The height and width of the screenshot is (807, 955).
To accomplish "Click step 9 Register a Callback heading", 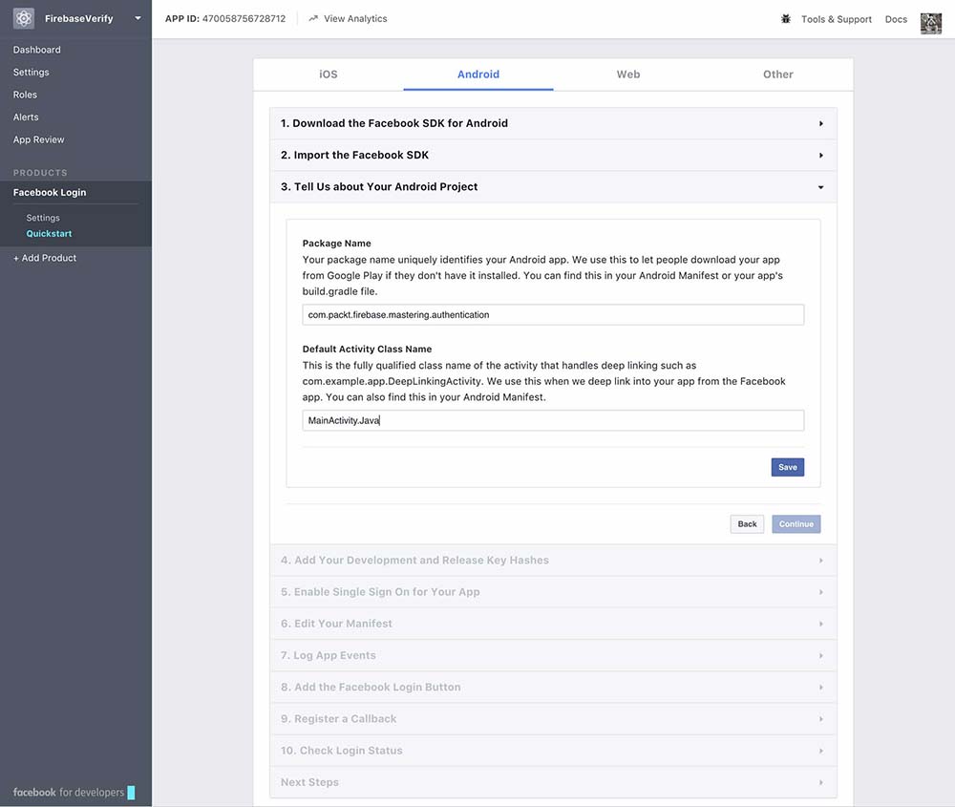I will click(x=339, y=719).
